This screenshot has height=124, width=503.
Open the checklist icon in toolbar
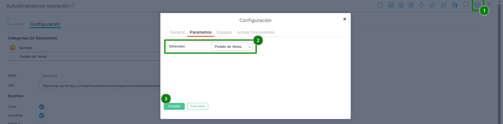point(444,5)
